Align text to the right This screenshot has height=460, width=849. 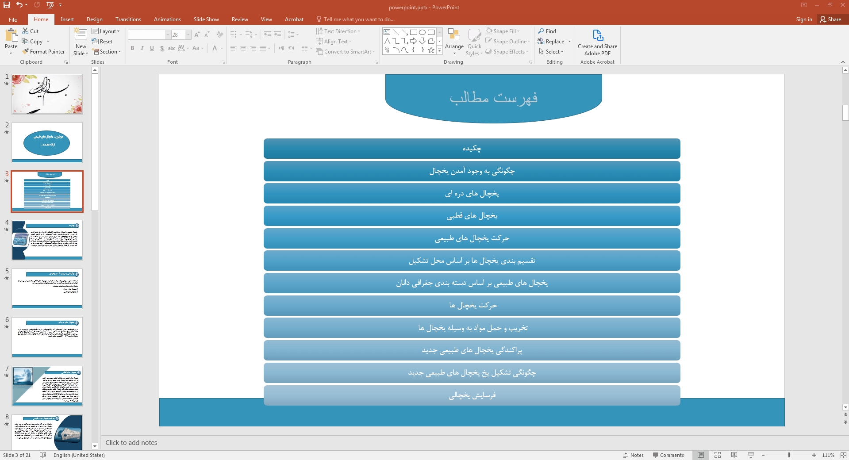(x=253, y=48)
